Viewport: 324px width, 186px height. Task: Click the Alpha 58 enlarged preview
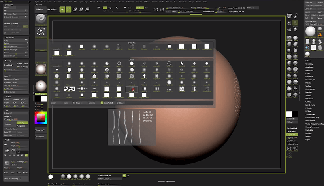(132, 127)
